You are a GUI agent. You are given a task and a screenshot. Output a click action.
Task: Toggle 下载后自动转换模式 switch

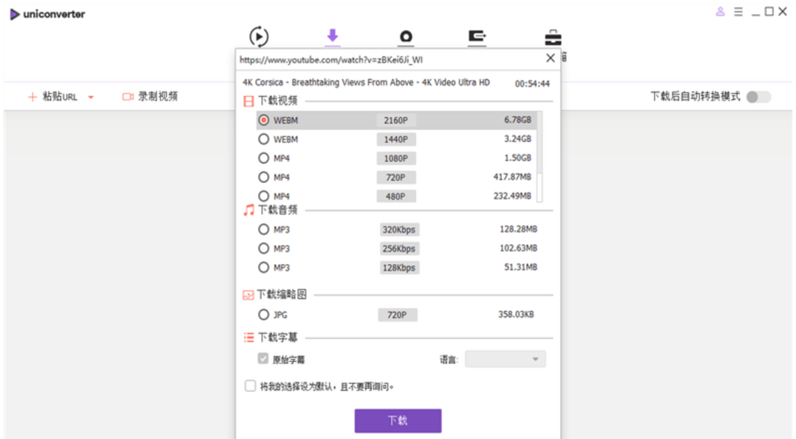pos(758,97)
